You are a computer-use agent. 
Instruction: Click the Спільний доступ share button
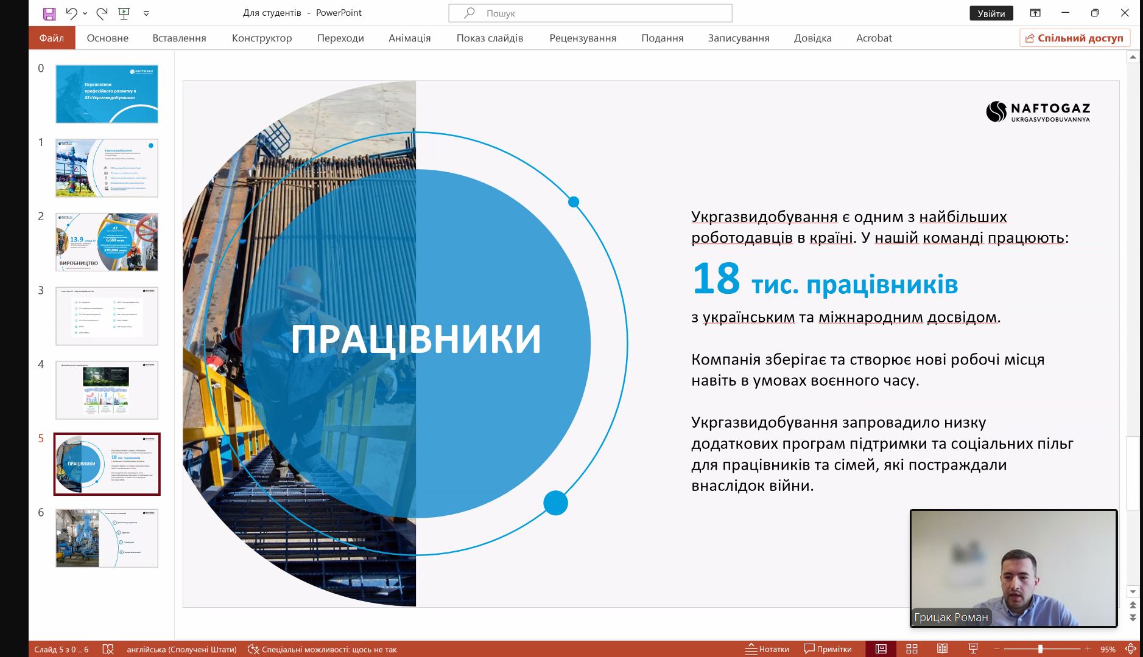click(x=1075, y=38)
